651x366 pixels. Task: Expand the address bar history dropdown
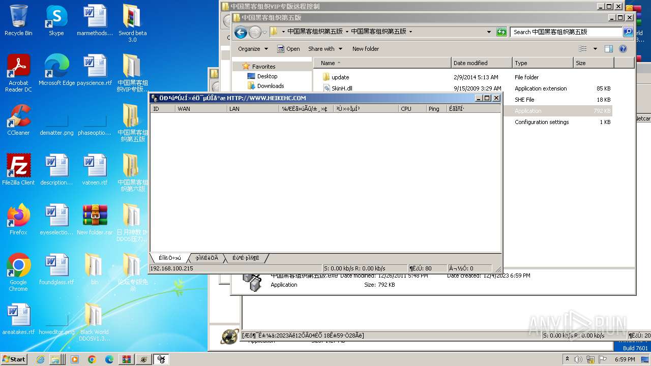[489, 32]
